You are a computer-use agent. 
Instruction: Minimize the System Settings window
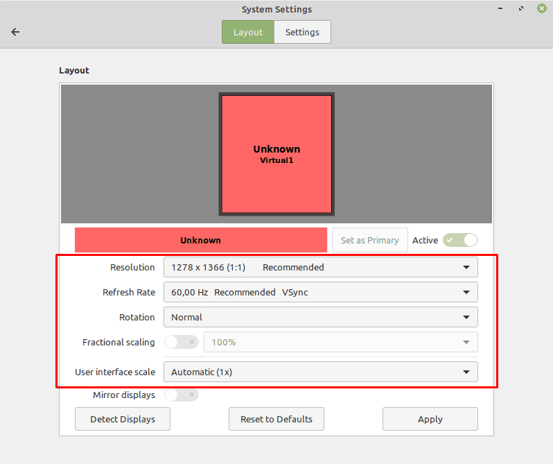click(500, 8)
